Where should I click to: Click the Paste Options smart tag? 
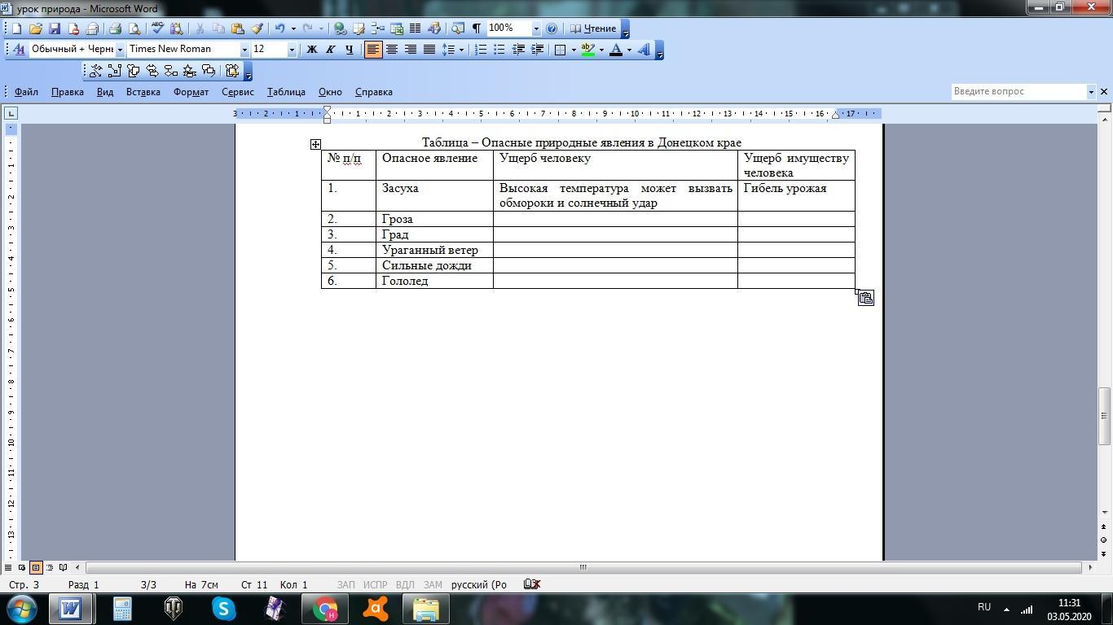click(x=865, y=299)
